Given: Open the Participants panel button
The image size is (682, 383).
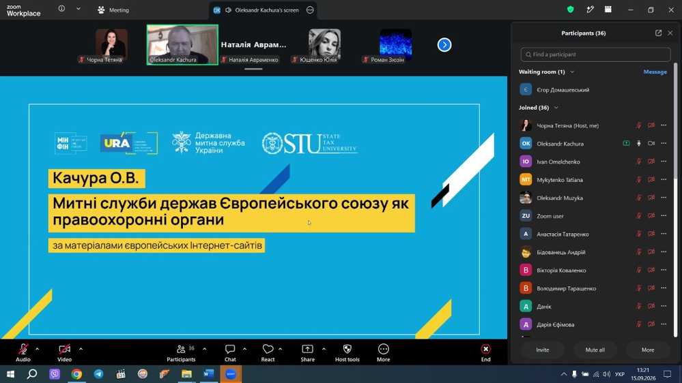Looking at the screenshot, I should pos(181,352).
